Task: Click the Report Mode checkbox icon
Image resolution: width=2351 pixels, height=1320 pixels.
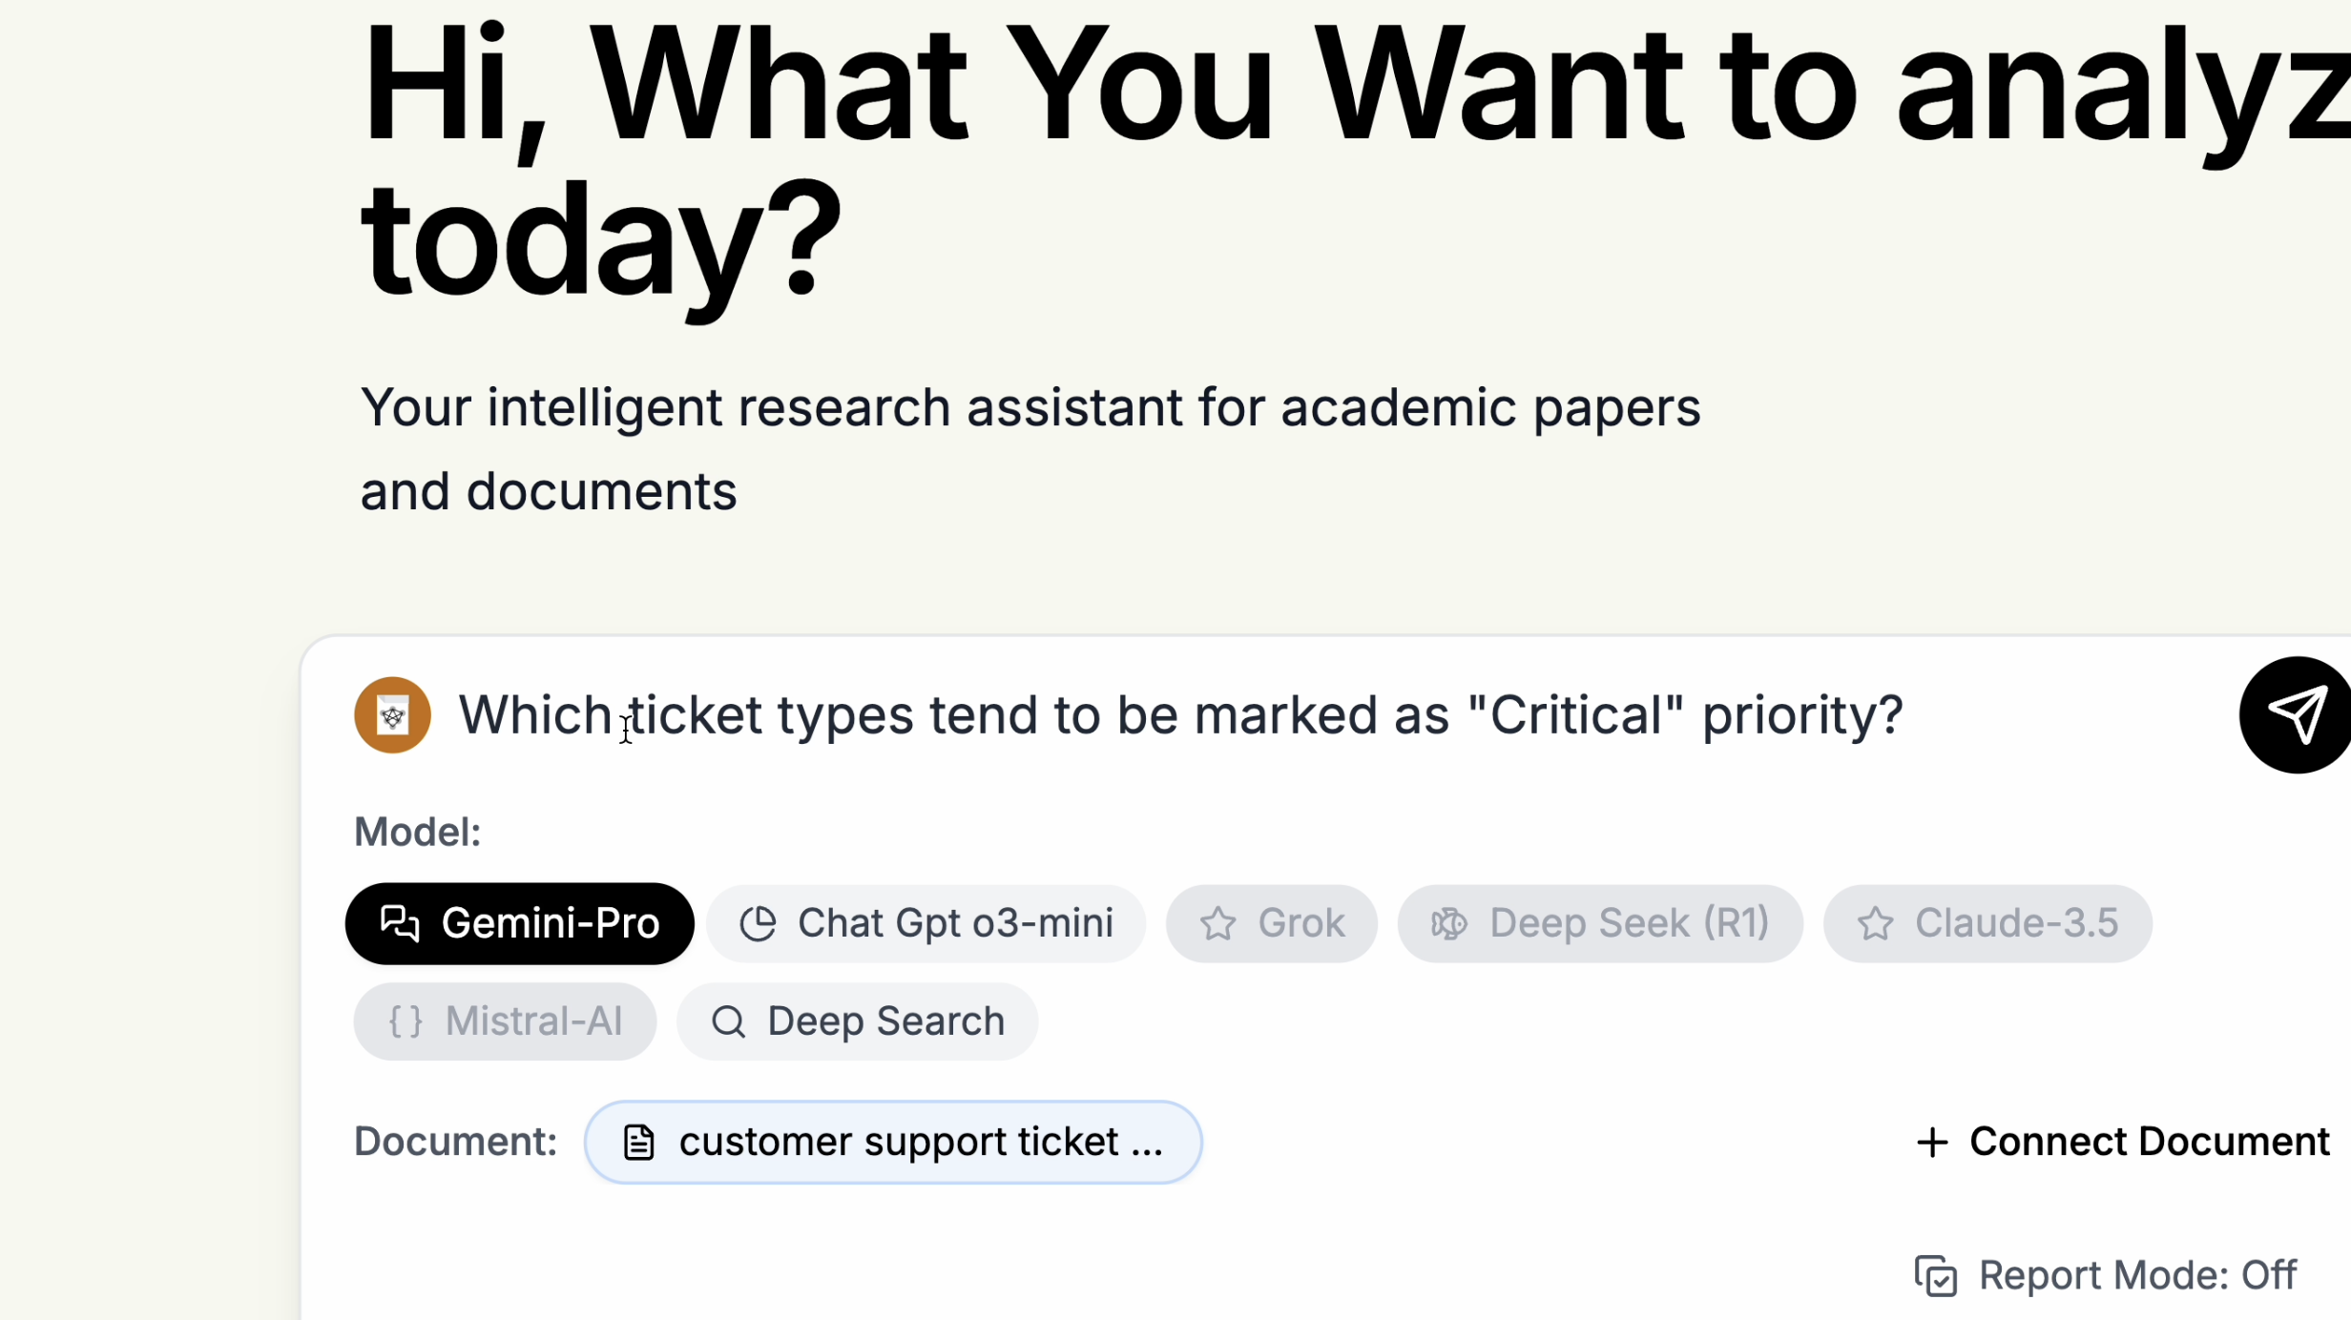Action: [1936, 1276]
